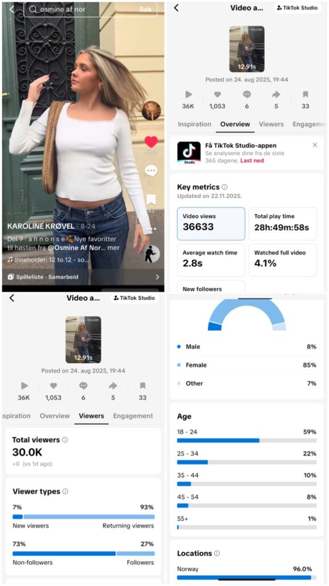This screenshot has width=329, height=586.
Task: Tap the spinning sound disc icon
Action: tap(152, 254)
